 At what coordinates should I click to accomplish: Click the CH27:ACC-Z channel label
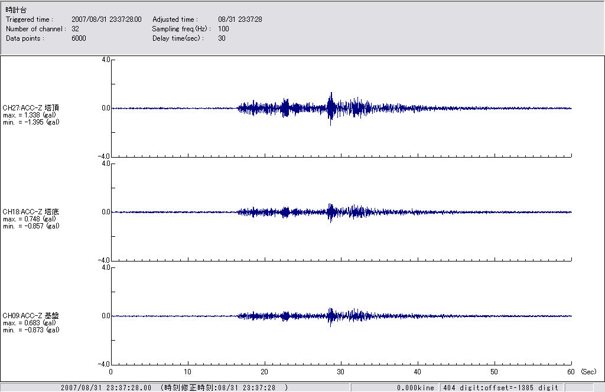click(31, 107)
